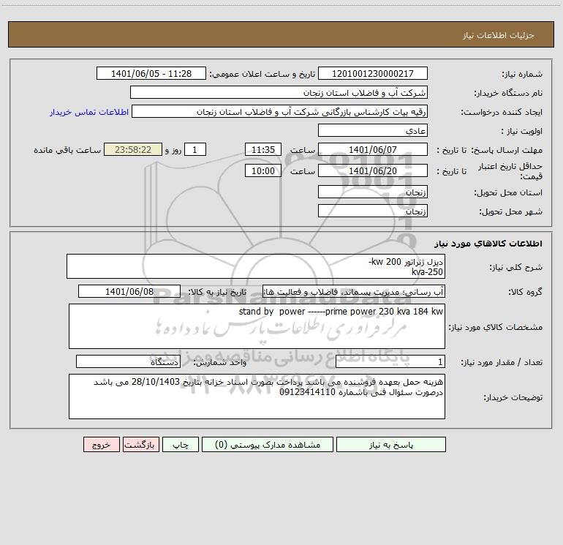This screenshot has width=563, height=545.
Task: Click price validity date 1401/06/20
Action: pyautogui.click(x=373, y=170)
